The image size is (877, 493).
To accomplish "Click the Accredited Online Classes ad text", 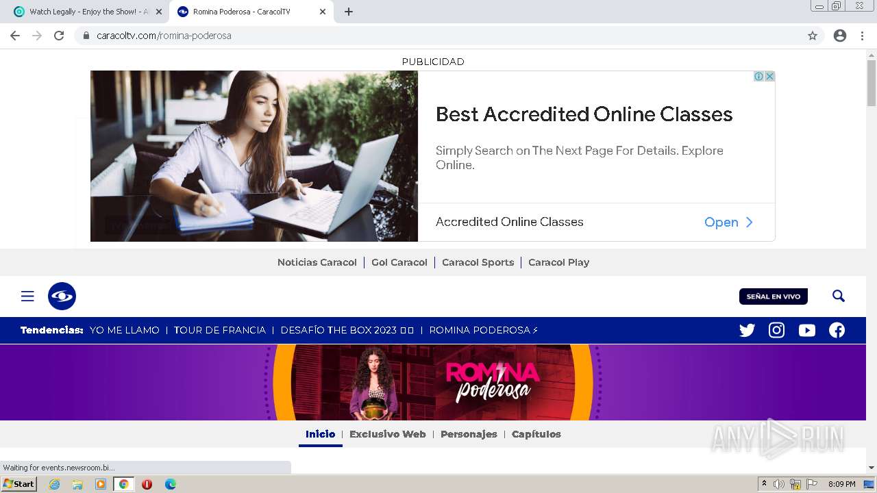I will pyautogui.click(x=510, y=222).
